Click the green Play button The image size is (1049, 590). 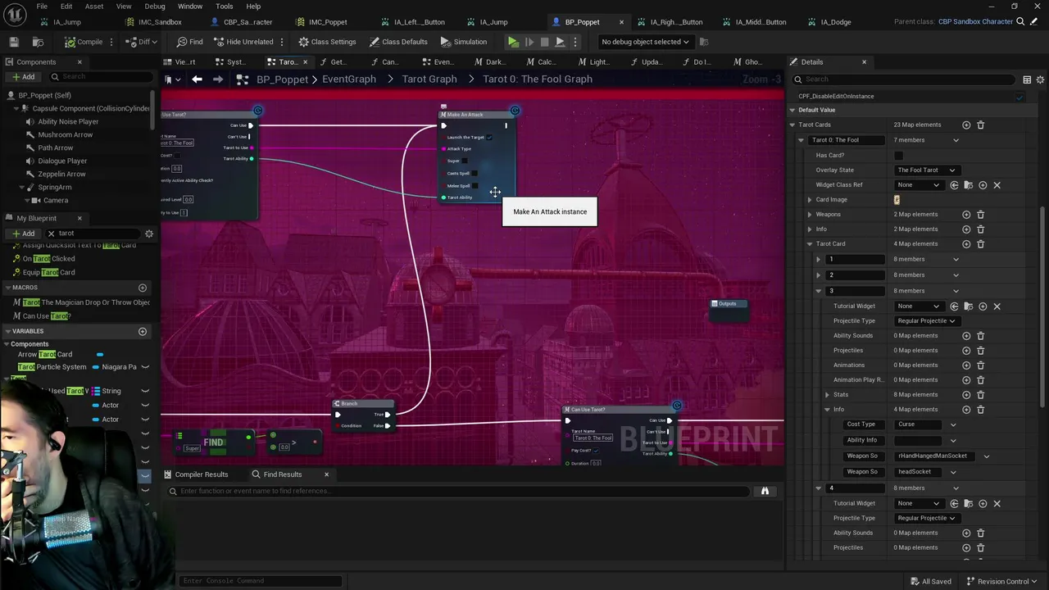(513, 42)
